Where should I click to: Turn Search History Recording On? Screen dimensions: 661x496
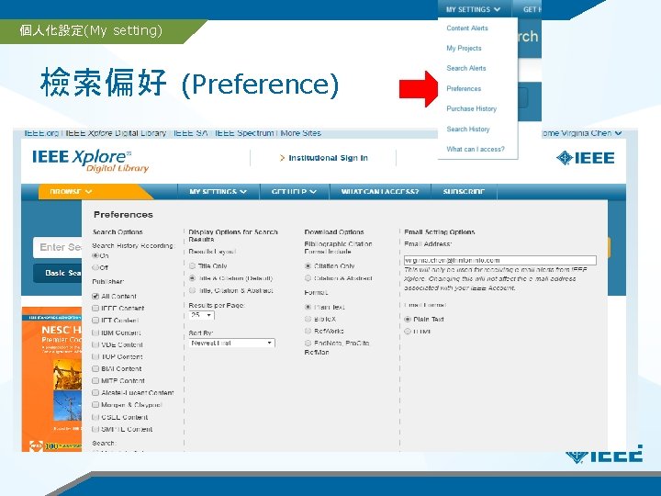pos(95,255)
